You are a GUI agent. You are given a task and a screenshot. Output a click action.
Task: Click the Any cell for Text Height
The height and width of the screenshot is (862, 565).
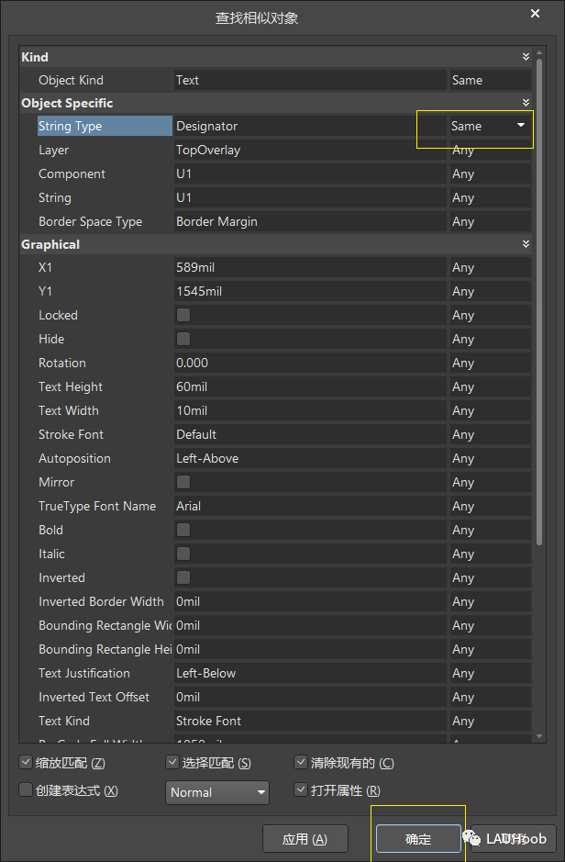click(x=491, y=386)
